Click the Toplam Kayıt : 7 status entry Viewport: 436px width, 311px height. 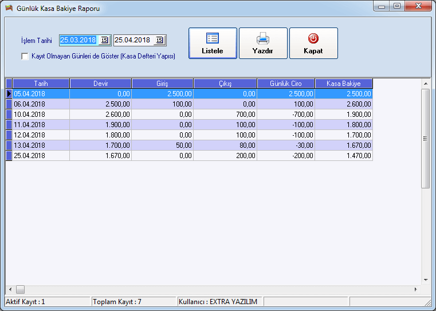click(x=134, y=302)
